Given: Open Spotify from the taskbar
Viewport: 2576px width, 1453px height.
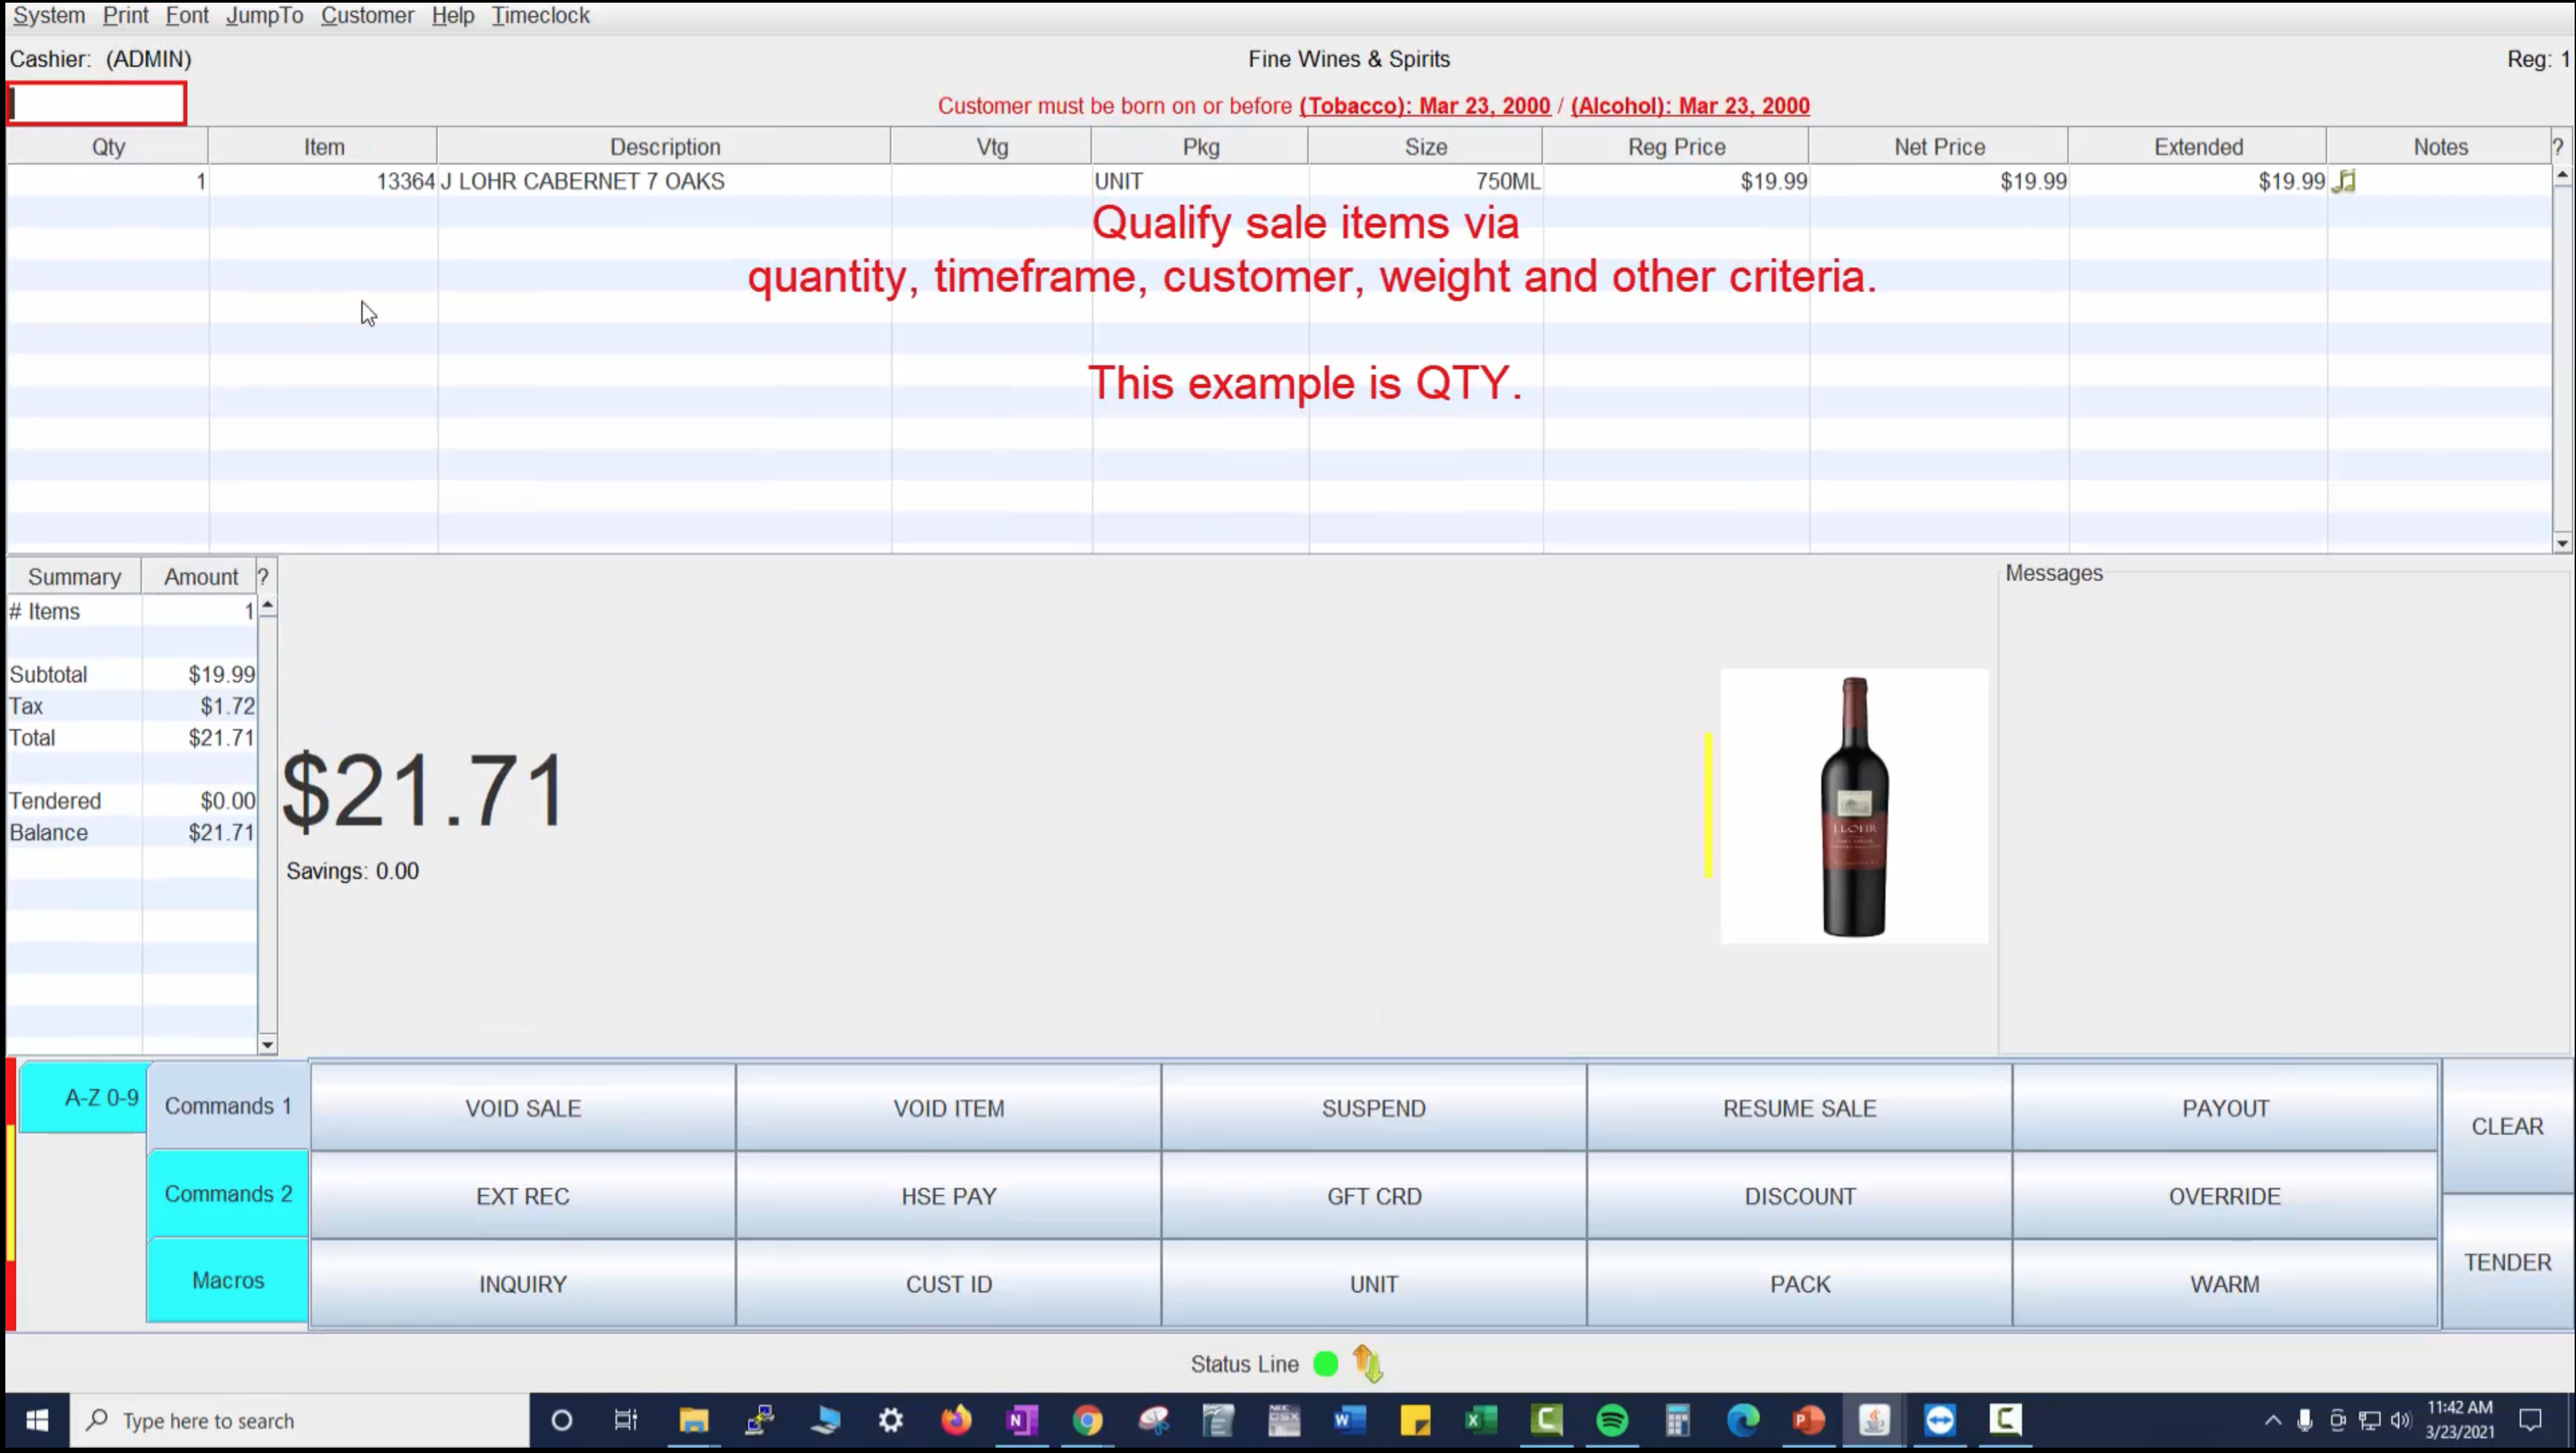Looking at the screenshot, I should coord(1612,1420).
